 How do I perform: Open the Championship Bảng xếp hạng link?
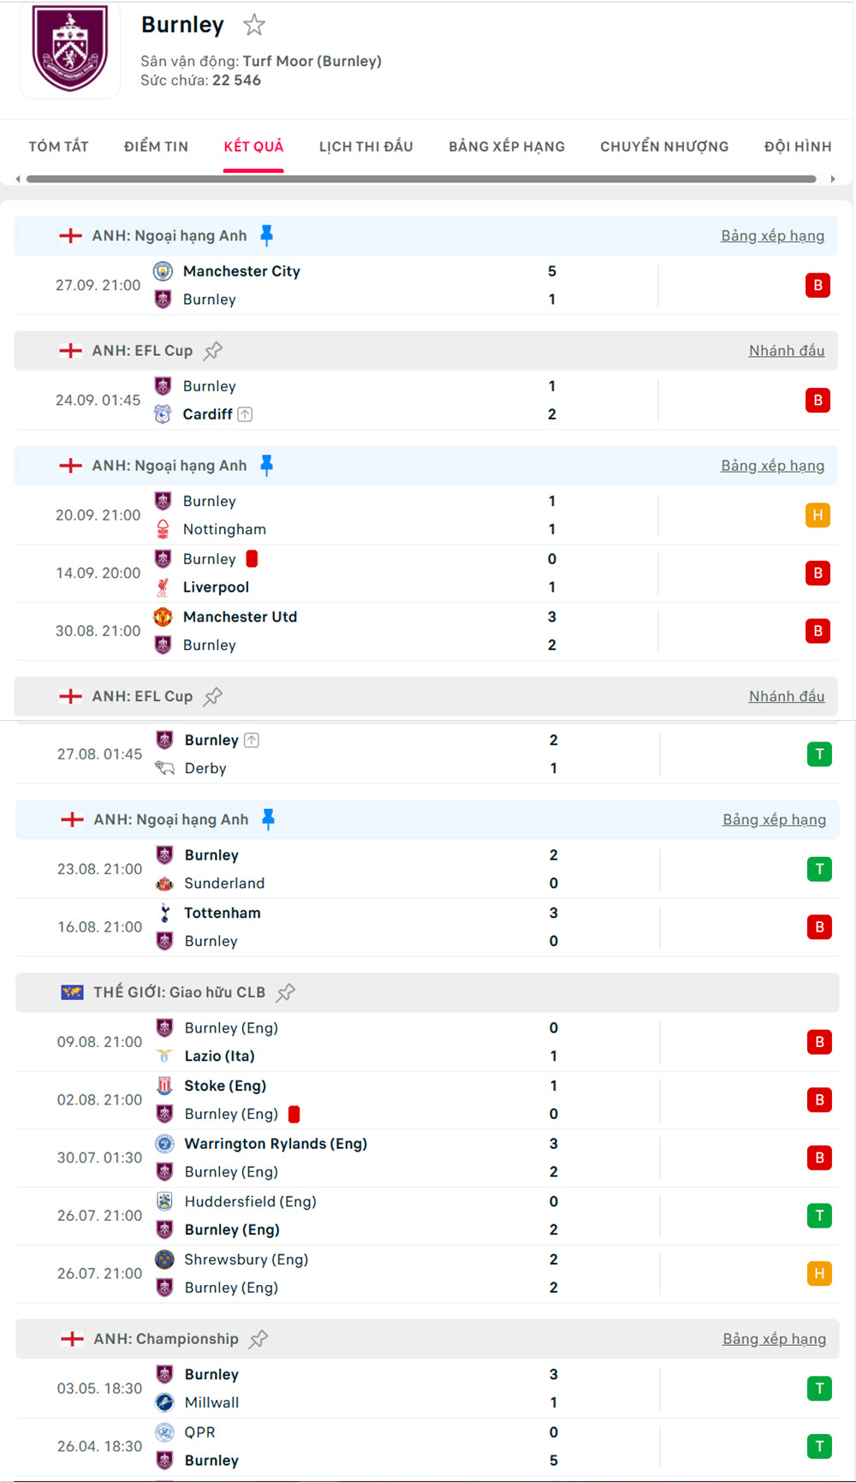[774, 1339]
